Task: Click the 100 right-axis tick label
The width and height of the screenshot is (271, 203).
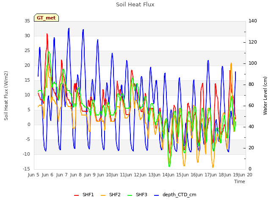Action: coord(253,63)
